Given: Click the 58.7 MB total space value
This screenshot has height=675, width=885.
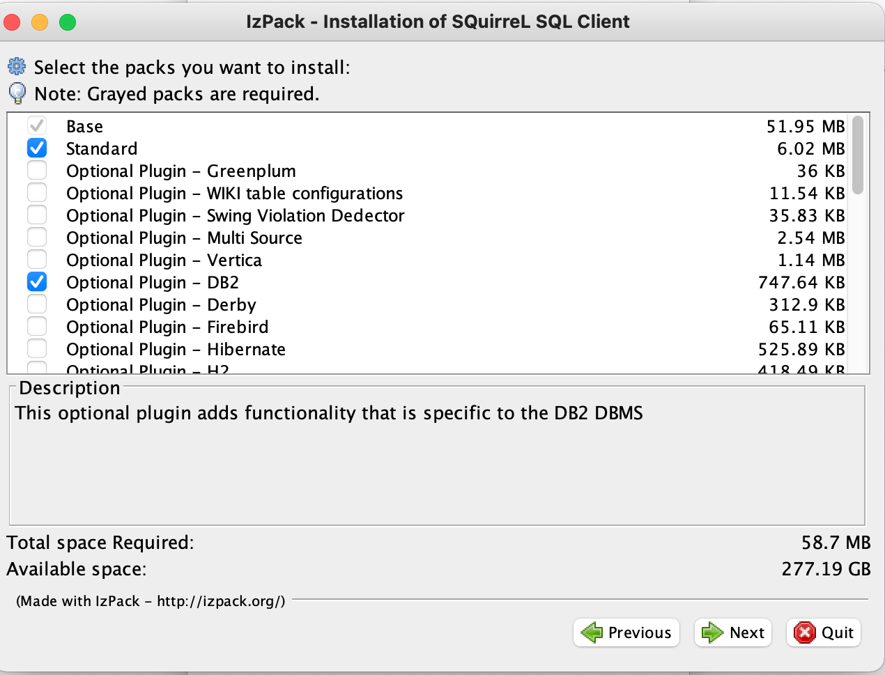Looking at the screenshot, I should [836, 543].
